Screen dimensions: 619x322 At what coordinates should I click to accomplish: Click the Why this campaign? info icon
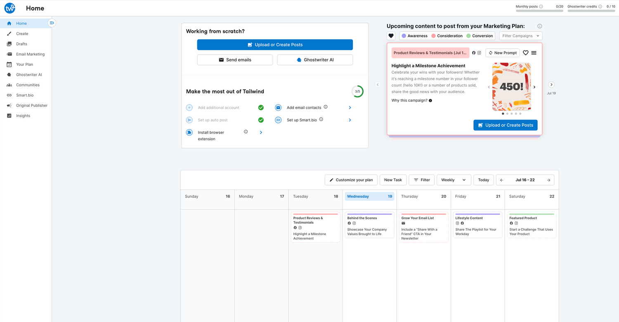[430, 100]
